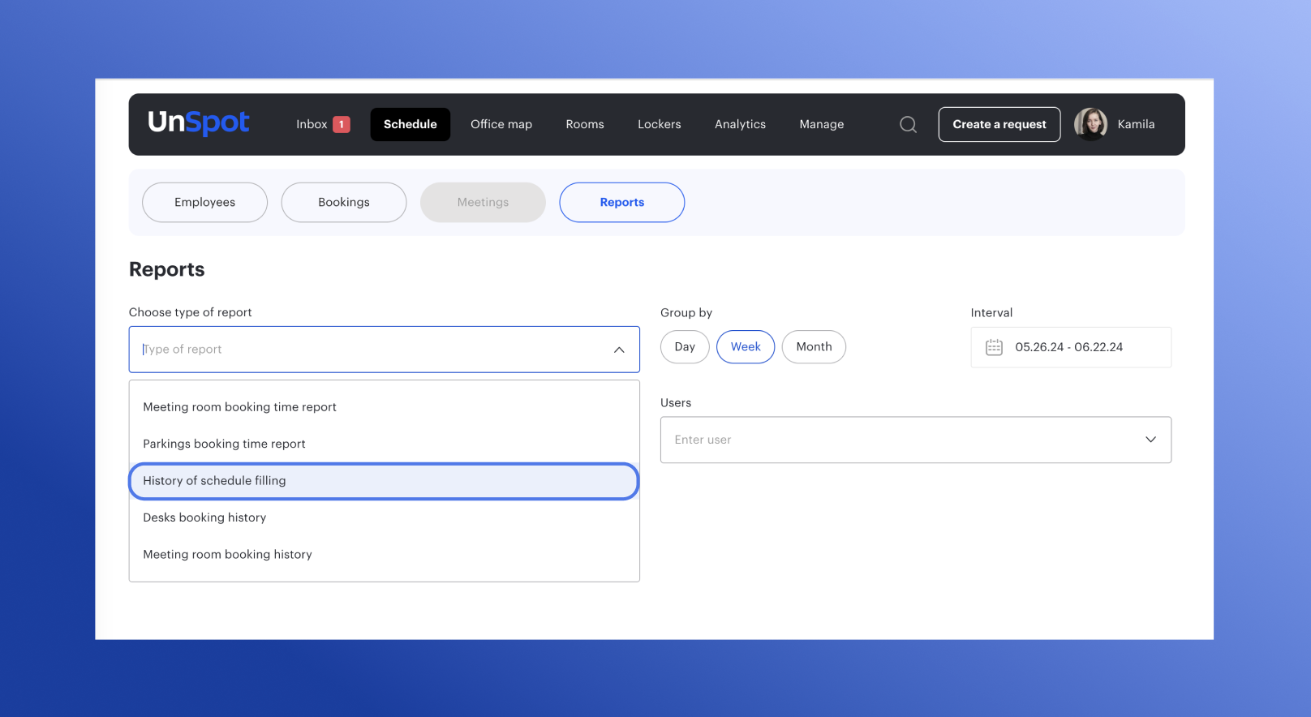Click the Create a request button
The image size is (1311, 717).
pos(999,124)
